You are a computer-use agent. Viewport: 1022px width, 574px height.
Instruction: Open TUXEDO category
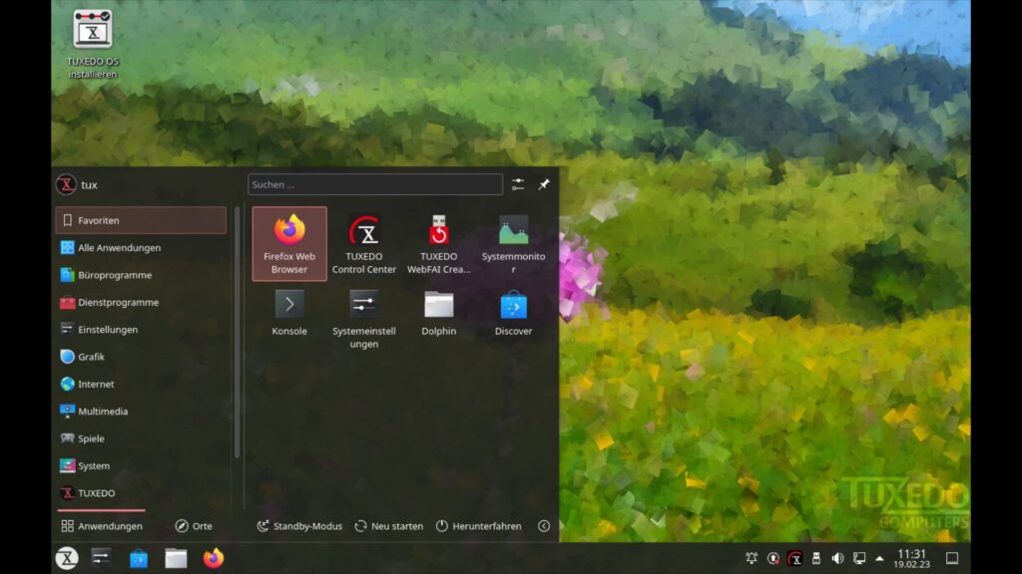pos(141,494)
